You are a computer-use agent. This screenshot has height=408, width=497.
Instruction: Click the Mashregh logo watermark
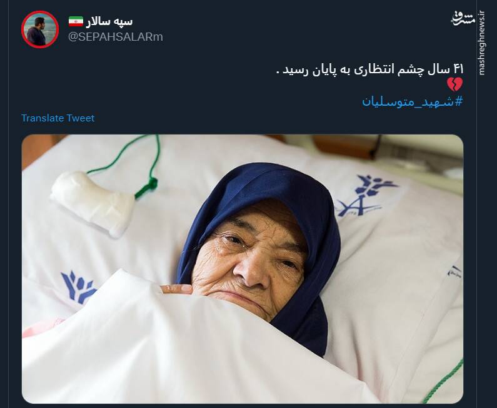(x=464, y=19)
